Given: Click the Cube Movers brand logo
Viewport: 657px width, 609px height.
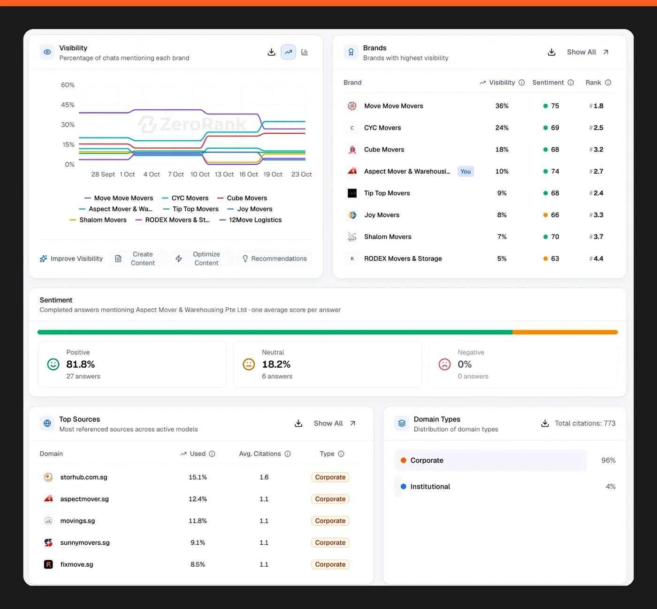Looking at the screenshot, I should click(352, 150).
